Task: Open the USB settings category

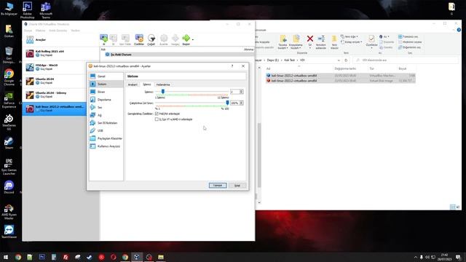Action: point(106,130)
